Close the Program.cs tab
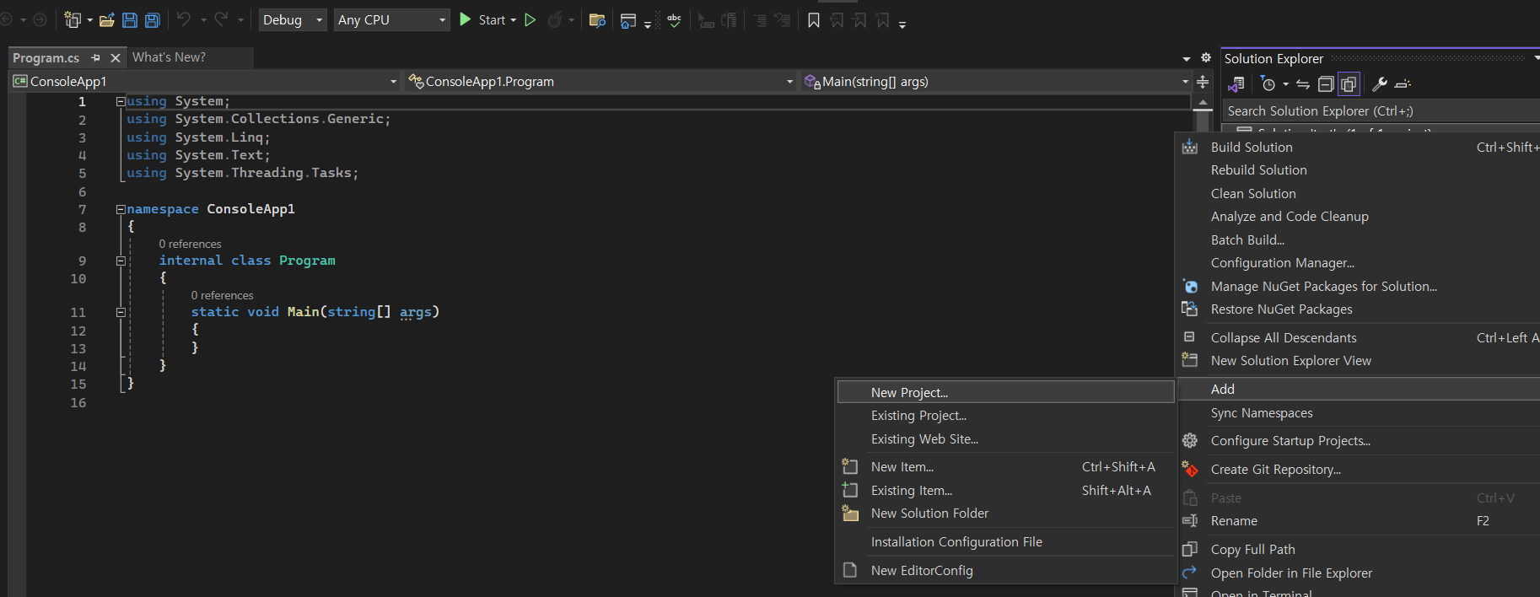1540x597 pixels. 116,57
